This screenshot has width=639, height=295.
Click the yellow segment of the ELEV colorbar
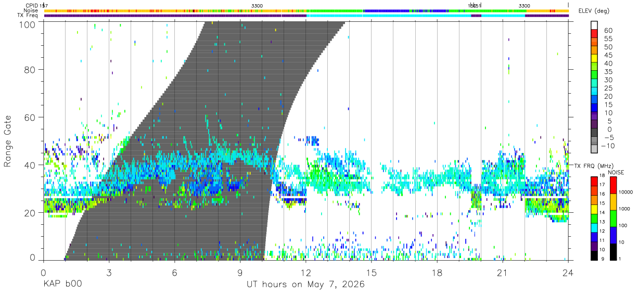[594, 59]
